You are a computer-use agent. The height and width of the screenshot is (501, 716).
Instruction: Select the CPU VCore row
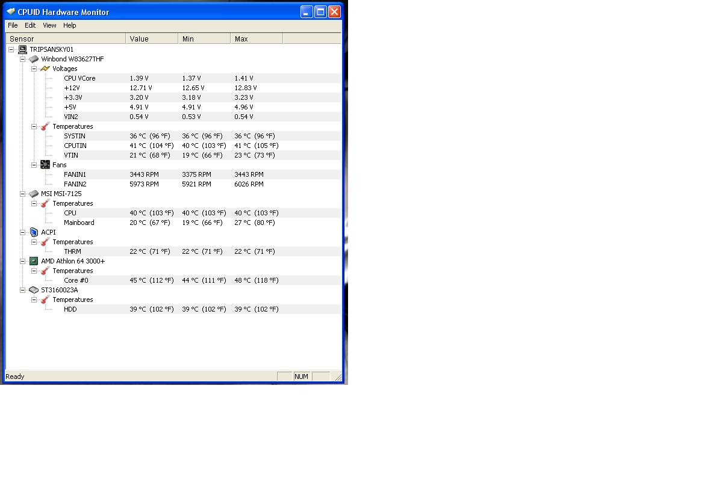click(x=202, y=78)
